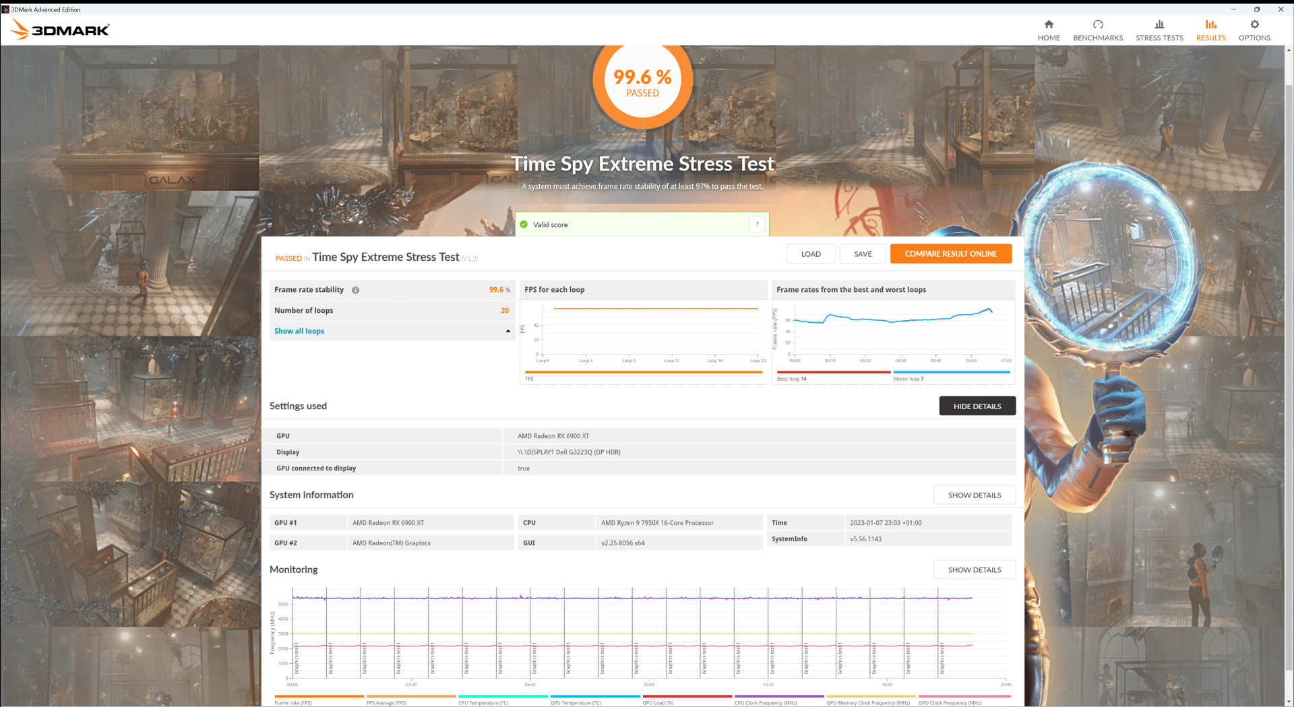Click the FPS for each loop chart

(x=644, y=332)
